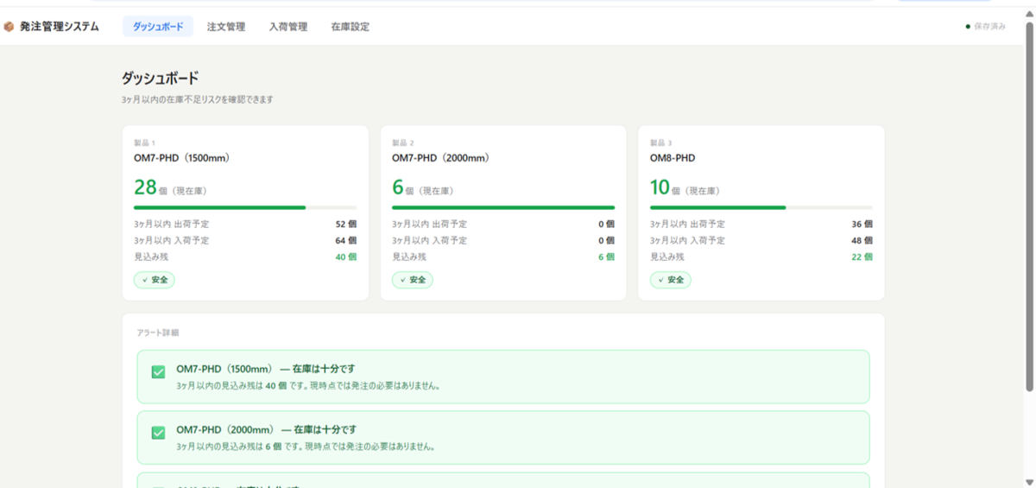
Task: Click the 安全 badge on OM7-PHD（2000mm） card
Action: (413, 280)
